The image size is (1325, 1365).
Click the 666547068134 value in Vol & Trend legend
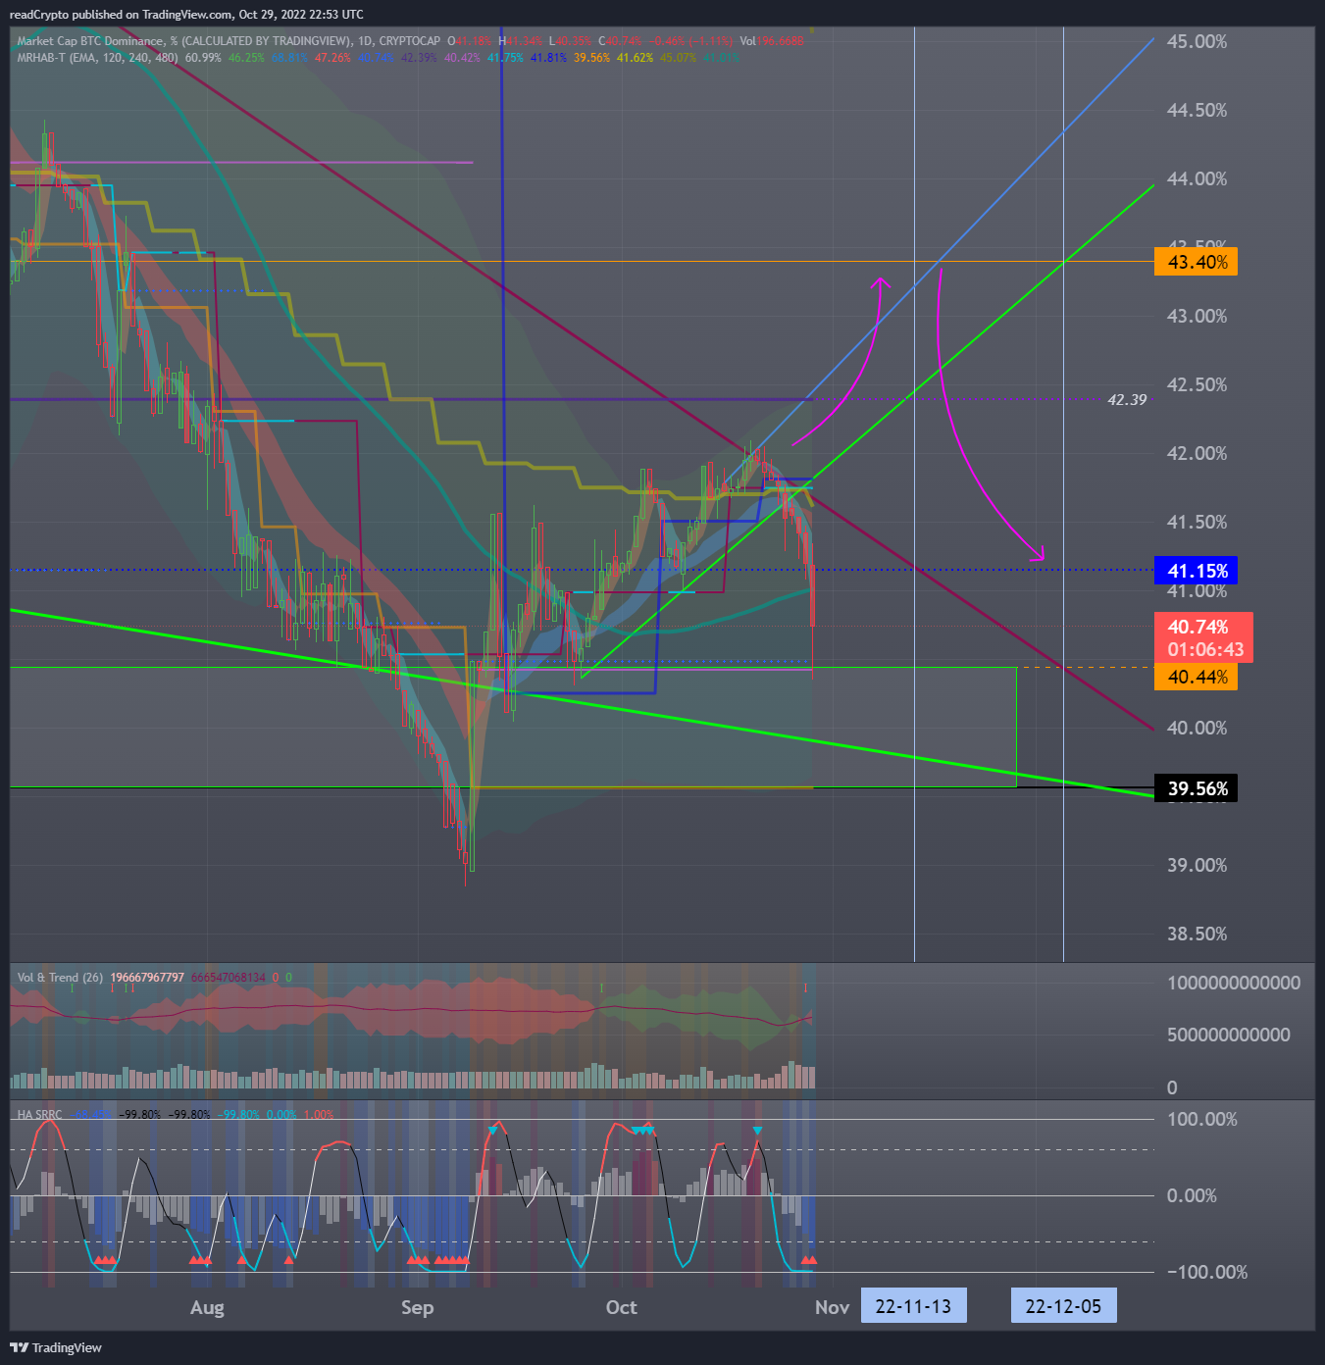coord(228,978)
